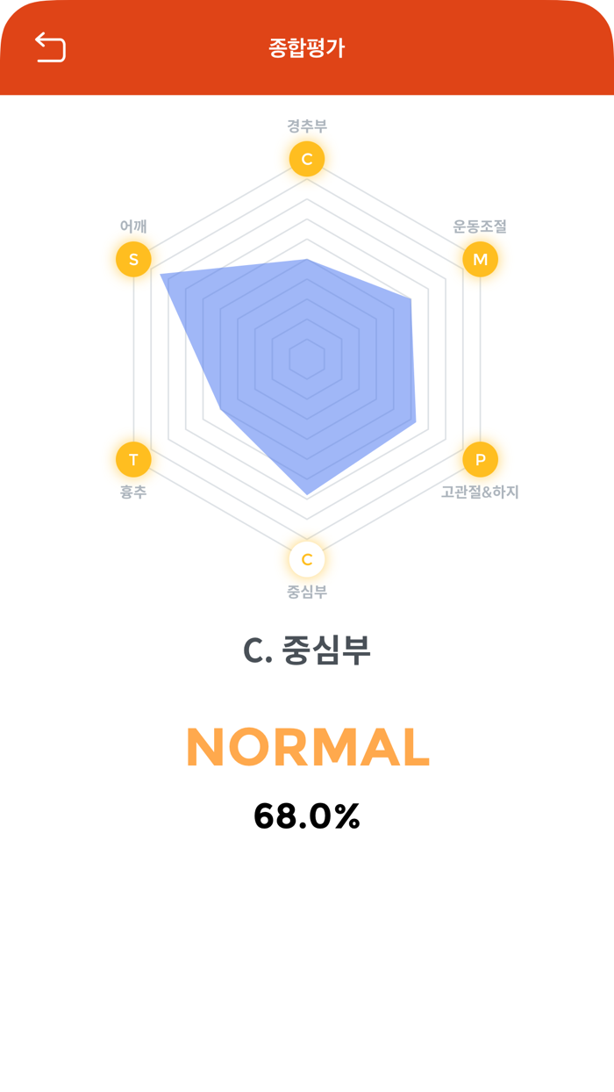Image resolution: width=614 pixels, height=1092 pixels.
Task: Select the T node for 흉추
Action: [133, 459]
